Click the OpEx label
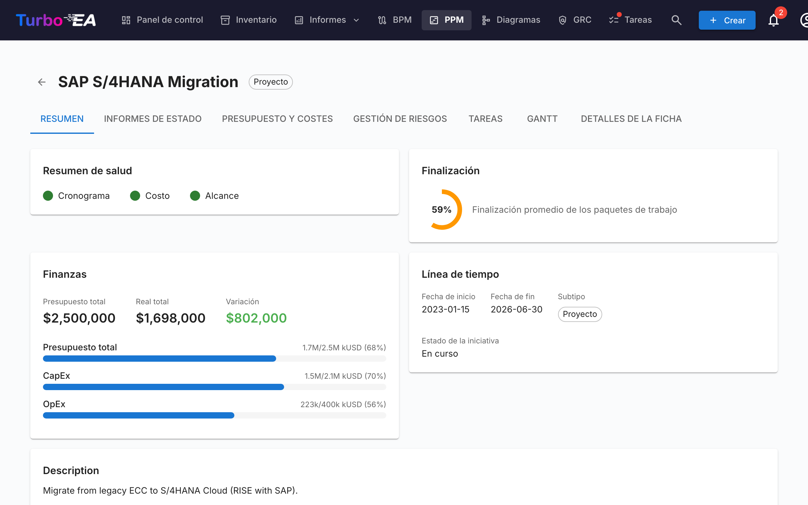Screen dimensions: 808x505 (x=54, y=404)
